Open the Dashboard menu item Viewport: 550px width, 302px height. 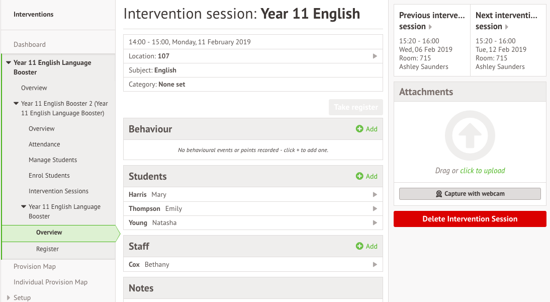(x=30, y=44)
